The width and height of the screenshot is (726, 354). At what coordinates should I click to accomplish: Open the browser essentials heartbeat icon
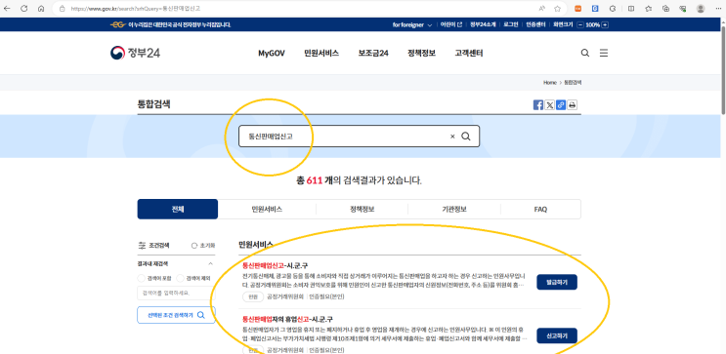(x=682, y=9)
